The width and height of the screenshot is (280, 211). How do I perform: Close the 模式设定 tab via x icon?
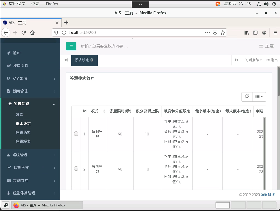coord(92,60)
